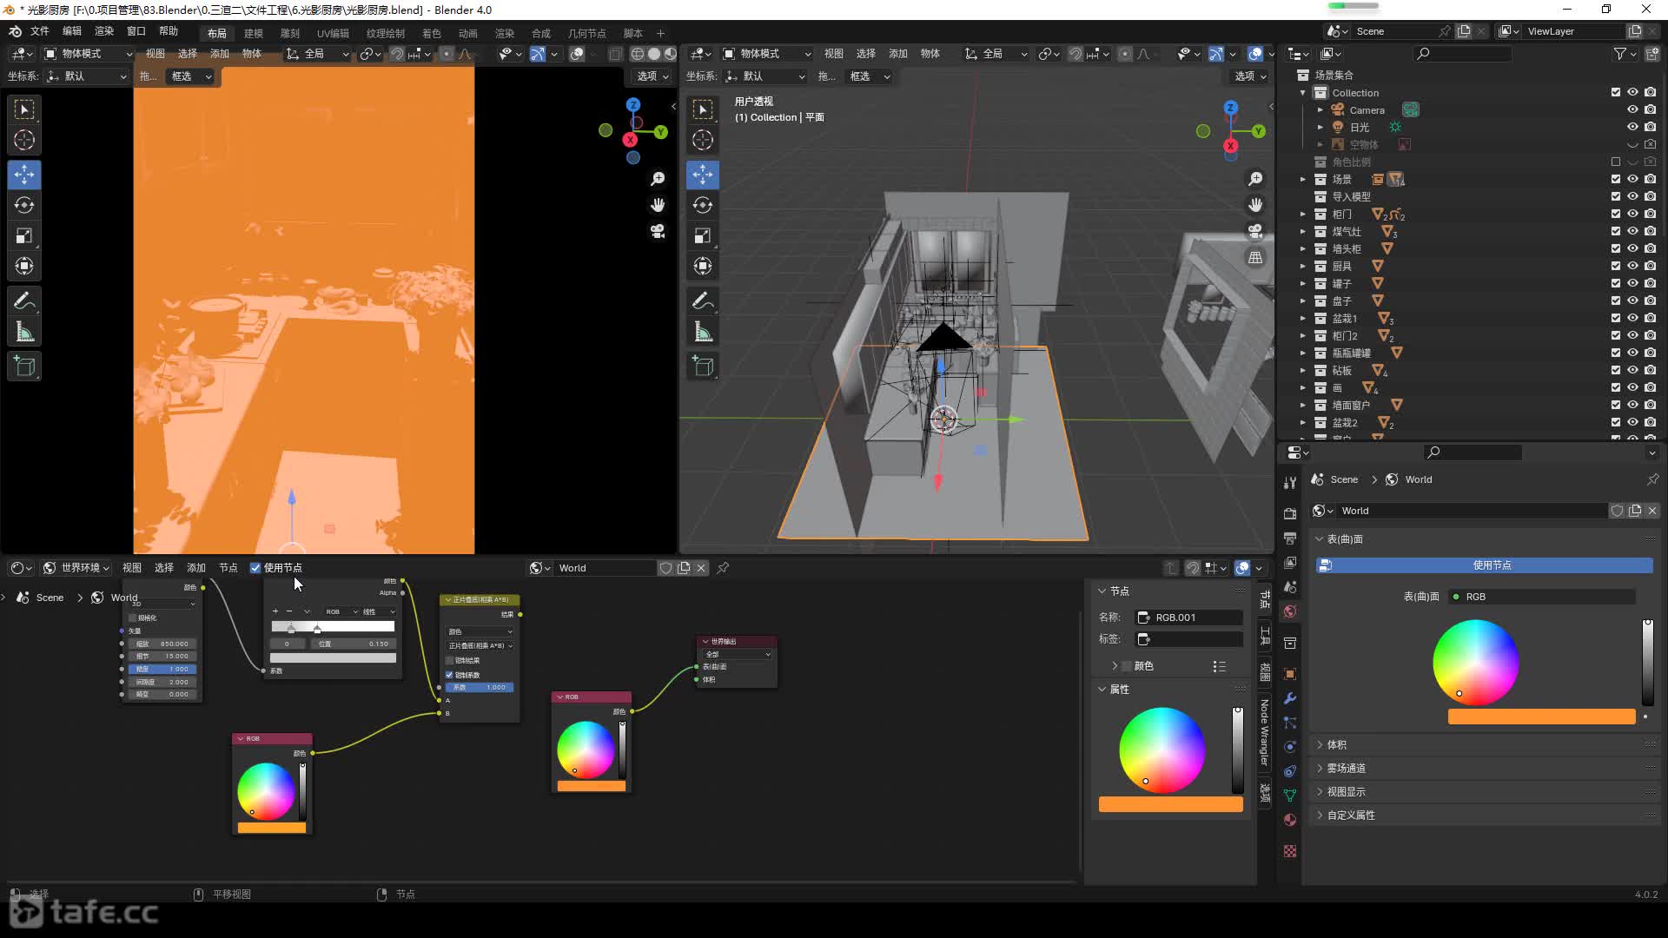
Task: Open the 世界环境 shader type dropdown
Action: click(x=76, y=568)
